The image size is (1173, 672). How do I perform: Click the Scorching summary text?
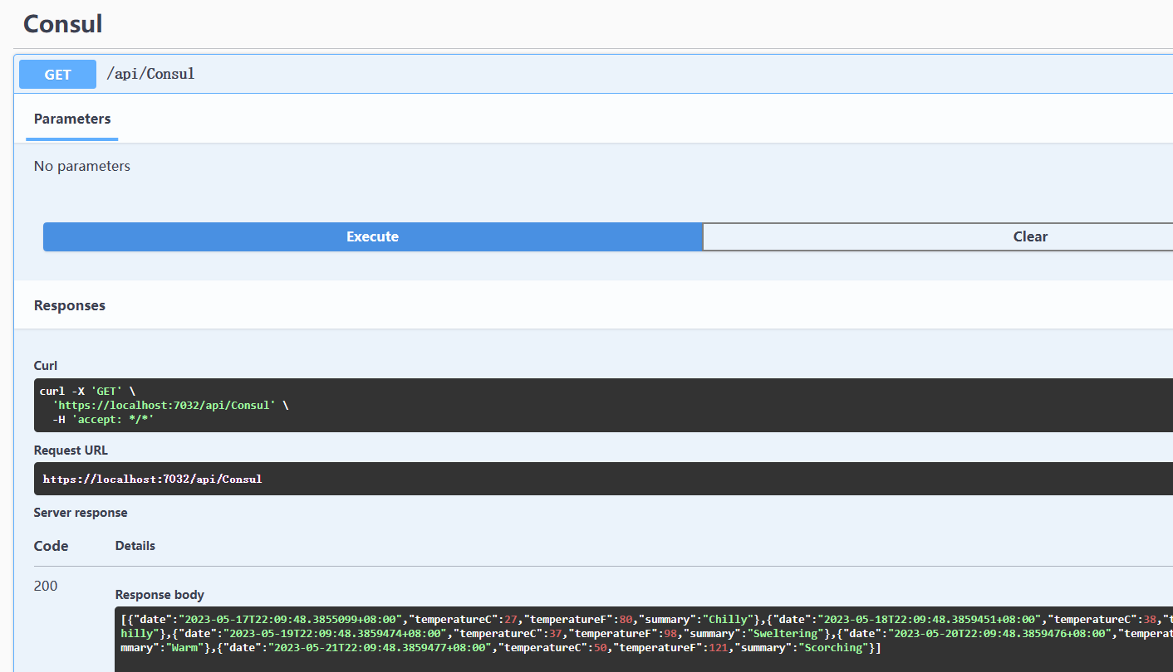pos(833,646)
